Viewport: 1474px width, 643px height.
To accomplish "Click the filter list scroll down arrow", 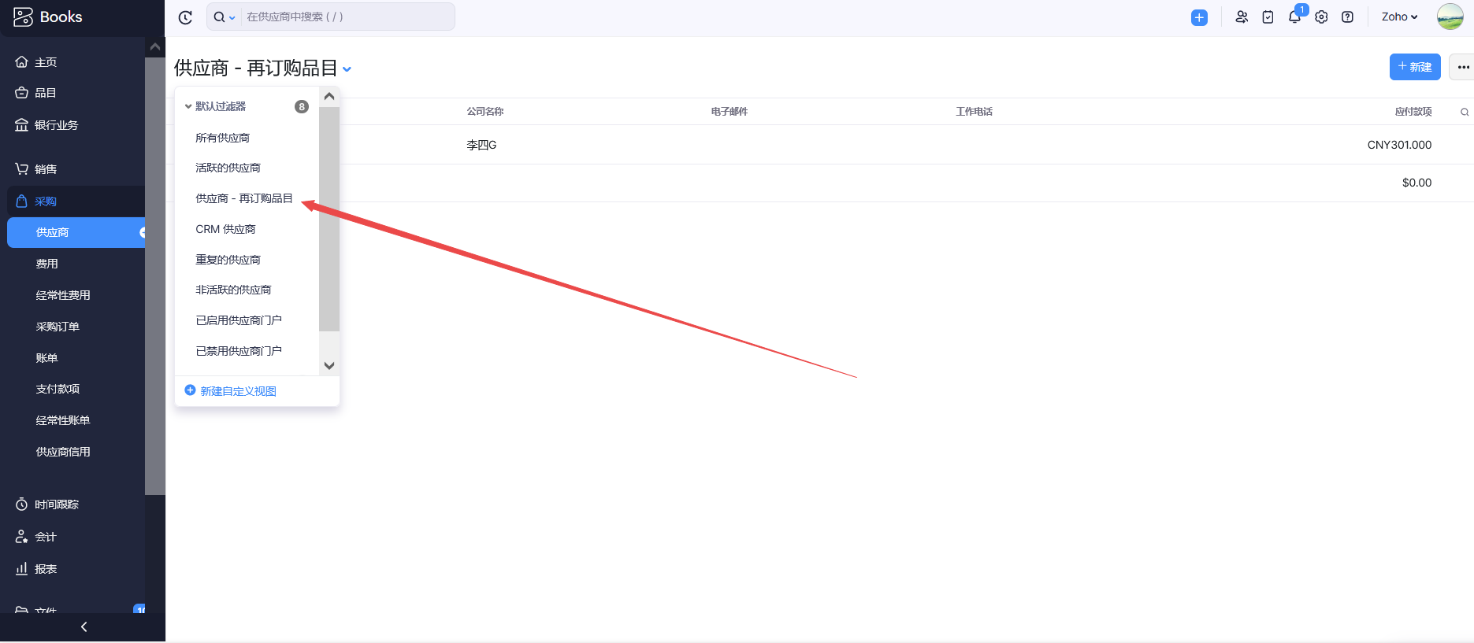I will click(329, 365).
